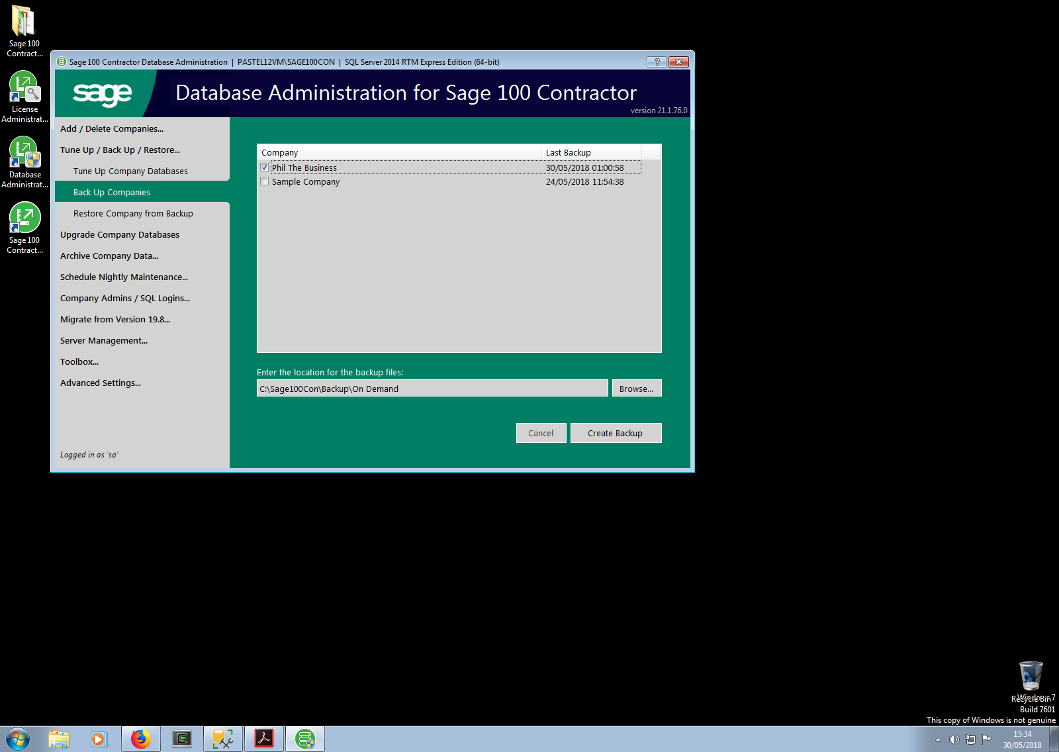Viewport: 1059px width, 752px height.
Task: Switch to Sage Database Administration in the taskbar
Action: pyautogui.click(x=305, y=739)
